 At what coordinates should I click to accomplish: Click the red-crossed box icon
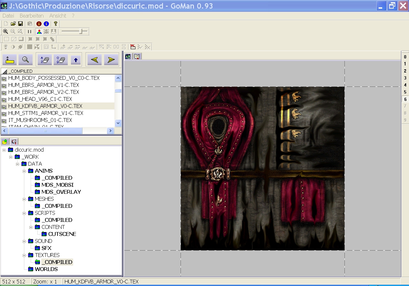coord(133,47)
